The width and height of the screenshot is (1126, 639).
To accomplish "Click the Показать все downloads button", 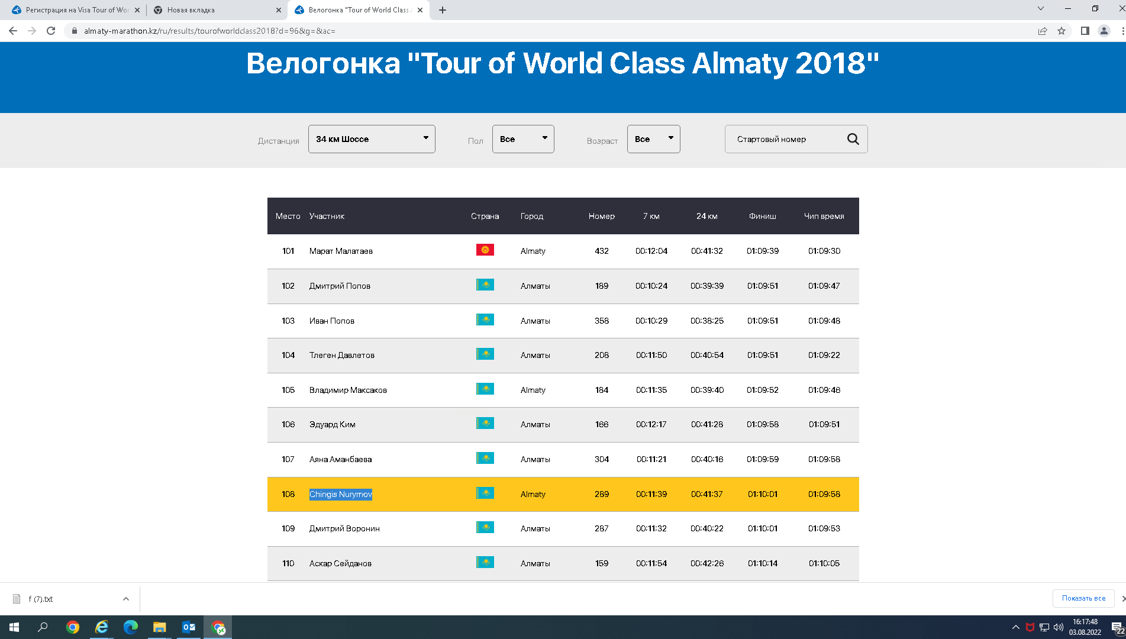I will [x=1083, y=598].
